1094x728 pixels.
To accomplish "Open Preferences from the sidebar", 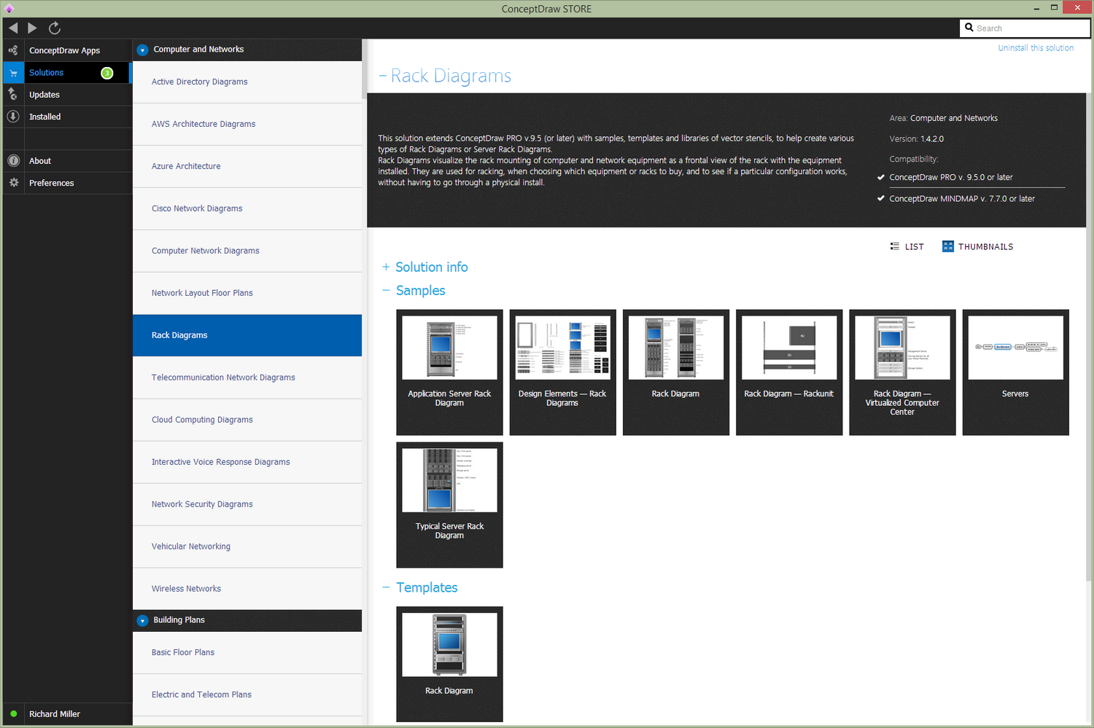I will 51,183.
